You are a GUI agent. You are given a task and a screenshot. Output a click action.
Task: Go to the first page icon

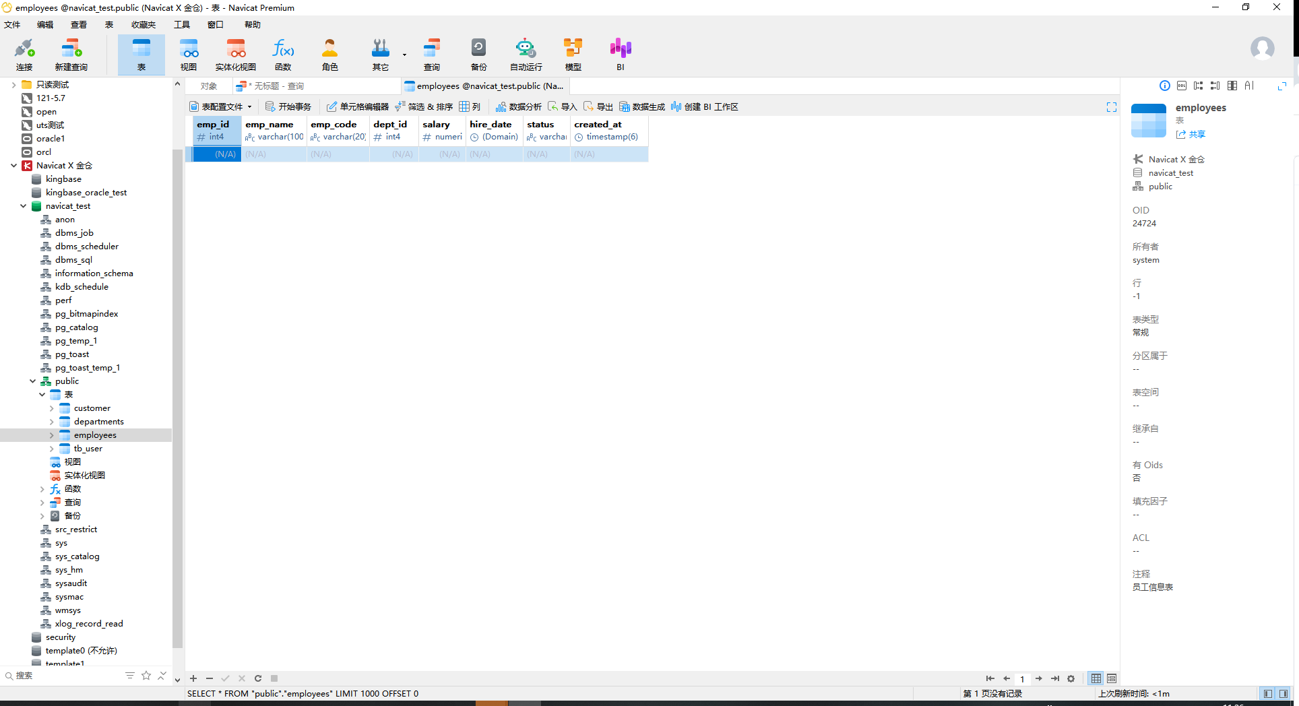[x=990, y=678]
